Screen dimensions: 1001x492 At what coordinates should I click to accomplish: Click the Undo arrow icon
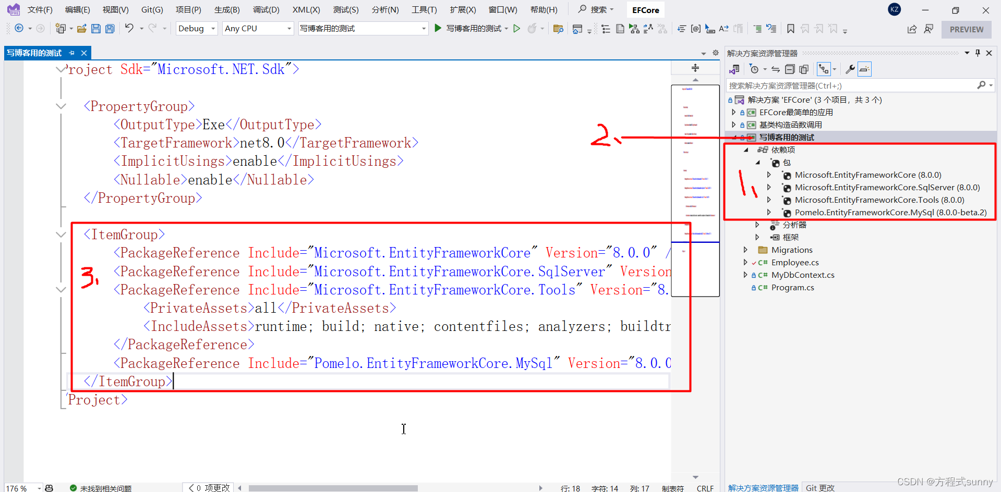pos(129,28)
